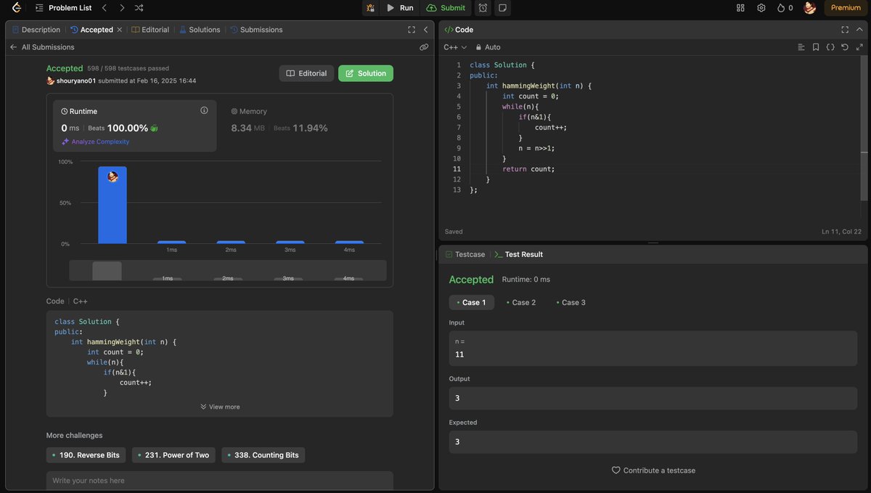871x493 pixels.
Task: Switch to Solutions tab
Action: click(200, 30)
